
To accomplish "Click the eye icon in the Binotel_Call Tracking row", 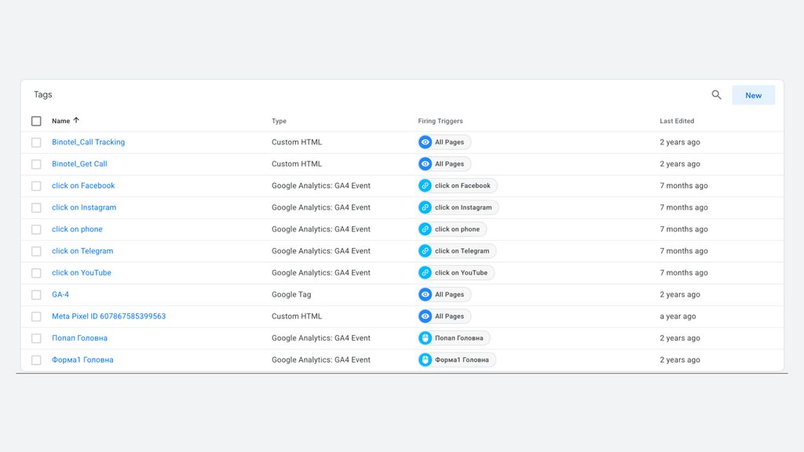I will pyautogui.click(x=425, y=142).
